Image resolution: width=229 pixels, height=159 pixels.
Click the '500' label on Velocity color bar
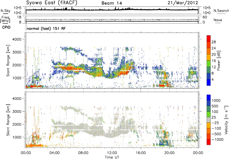215,106
